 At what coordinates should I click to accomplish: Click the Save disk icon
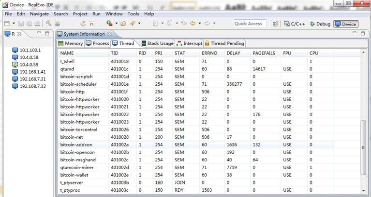(21, 24)
